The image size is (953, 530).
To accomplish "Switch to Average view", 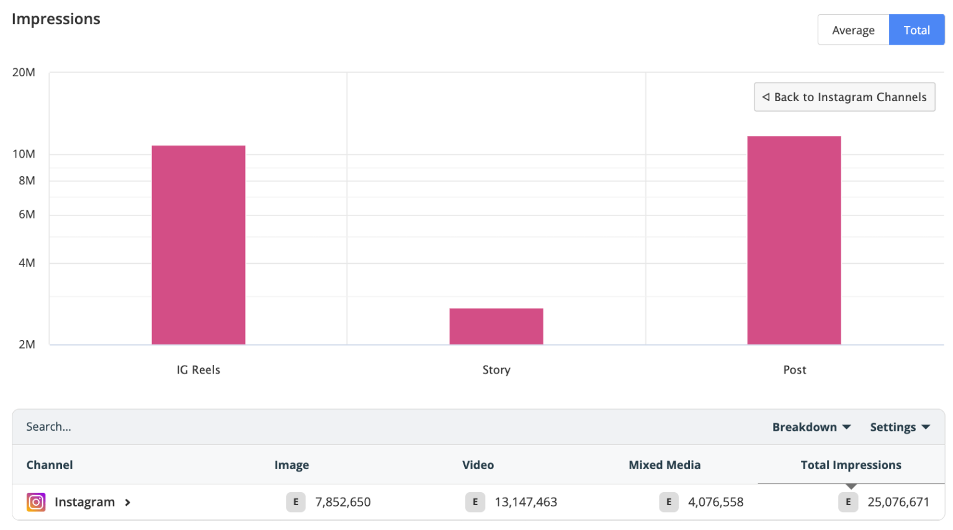I will [853, 29].
